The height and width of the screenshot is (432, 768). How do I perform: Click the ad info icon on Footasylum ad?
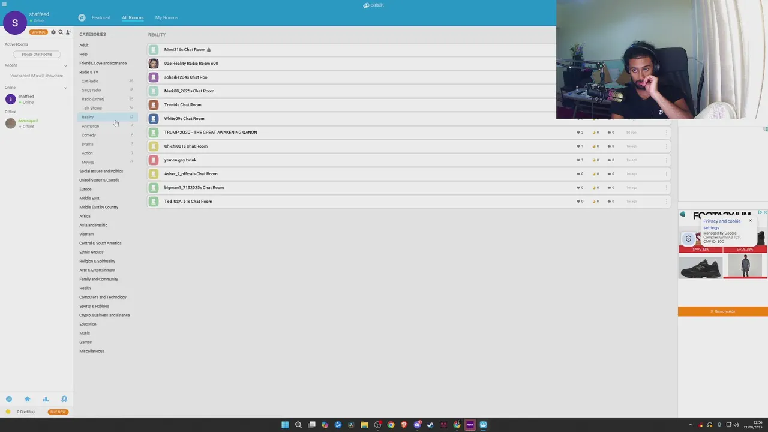(760, 212)
